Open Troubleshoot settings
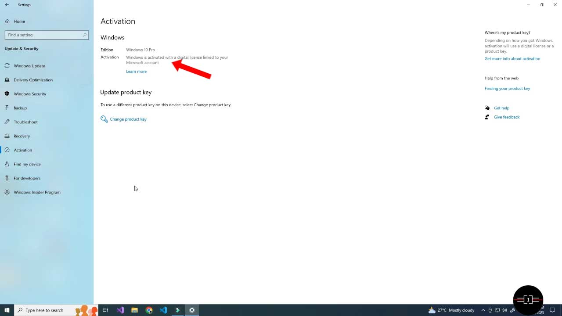The image size is (562, 316). point(25,122)
